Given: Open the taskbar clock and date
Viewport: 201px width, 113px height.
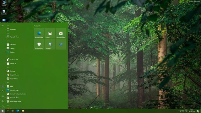Looking at the screenshot, I should coord(192,111).
